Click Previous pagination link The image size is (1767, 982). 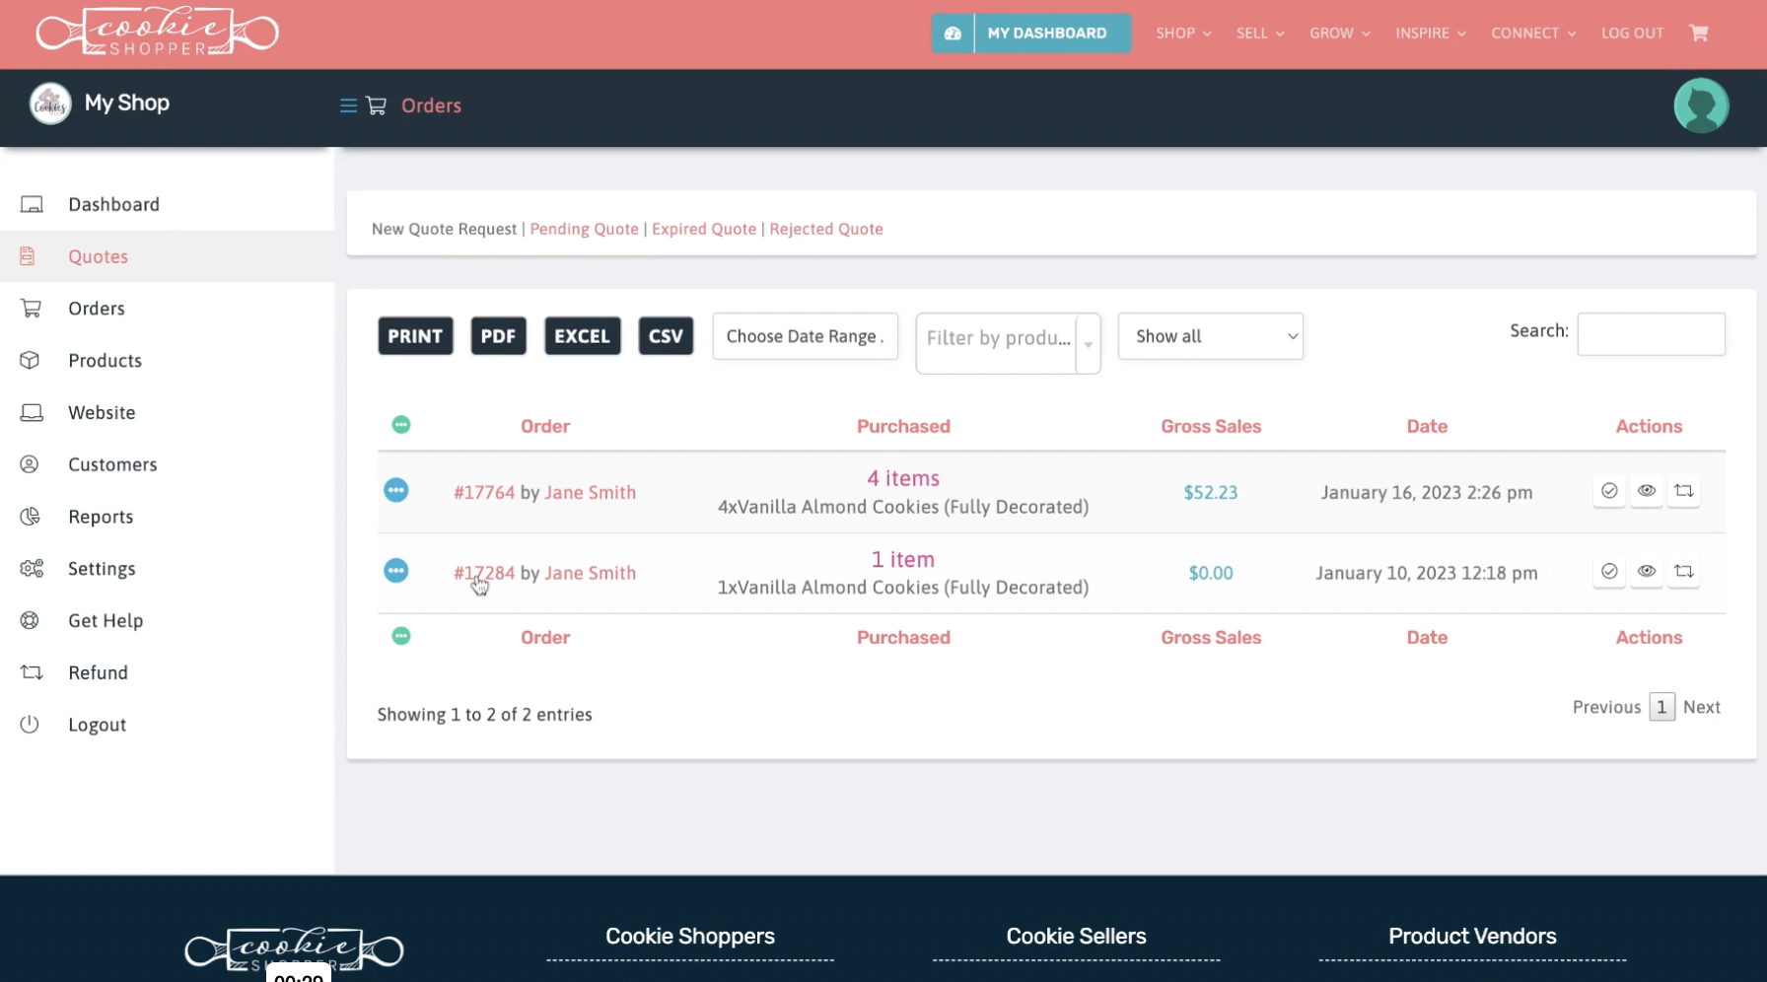(x=1606, y=707)
